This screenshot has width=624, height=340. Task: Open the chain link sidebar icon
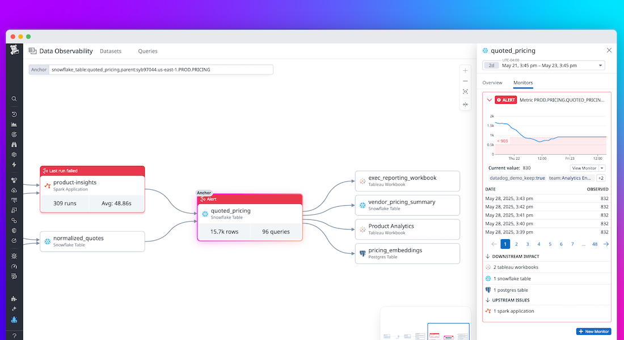[14, 220]
